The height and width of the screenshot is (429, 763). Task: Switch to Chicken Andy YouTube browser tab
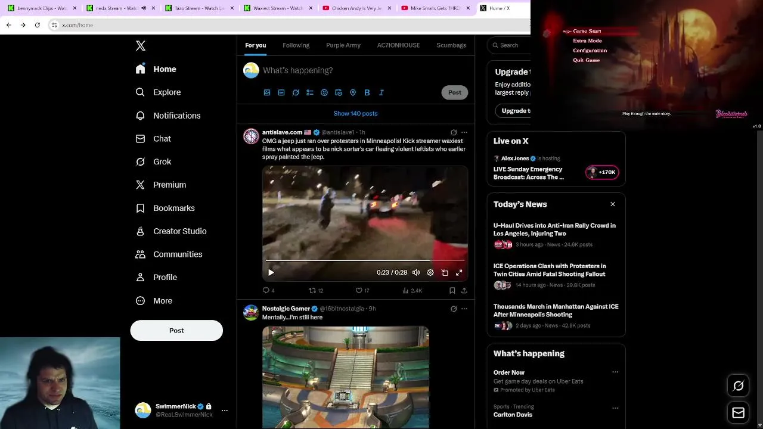point(356,8)
